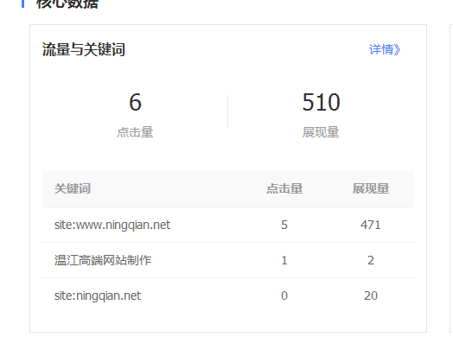Click impressions value 20
The width and height of the screenshot is (453, 356).
coord(371,296)
